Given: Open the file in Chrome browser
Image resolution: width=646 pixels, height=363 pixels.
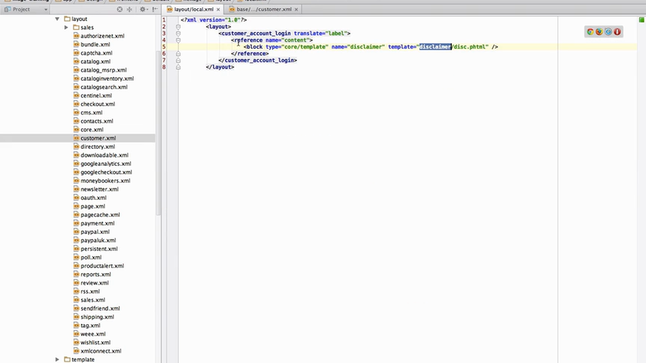Looking at the screenshot, I should coord(590,31).
